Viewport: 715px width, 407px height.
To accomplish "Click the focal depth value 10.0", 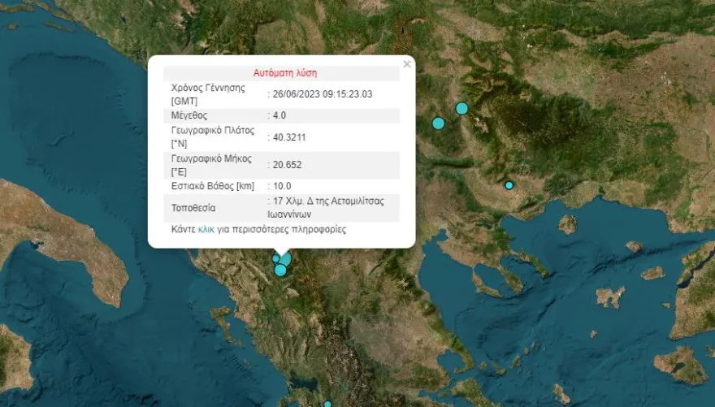I will tap(281, 186).
